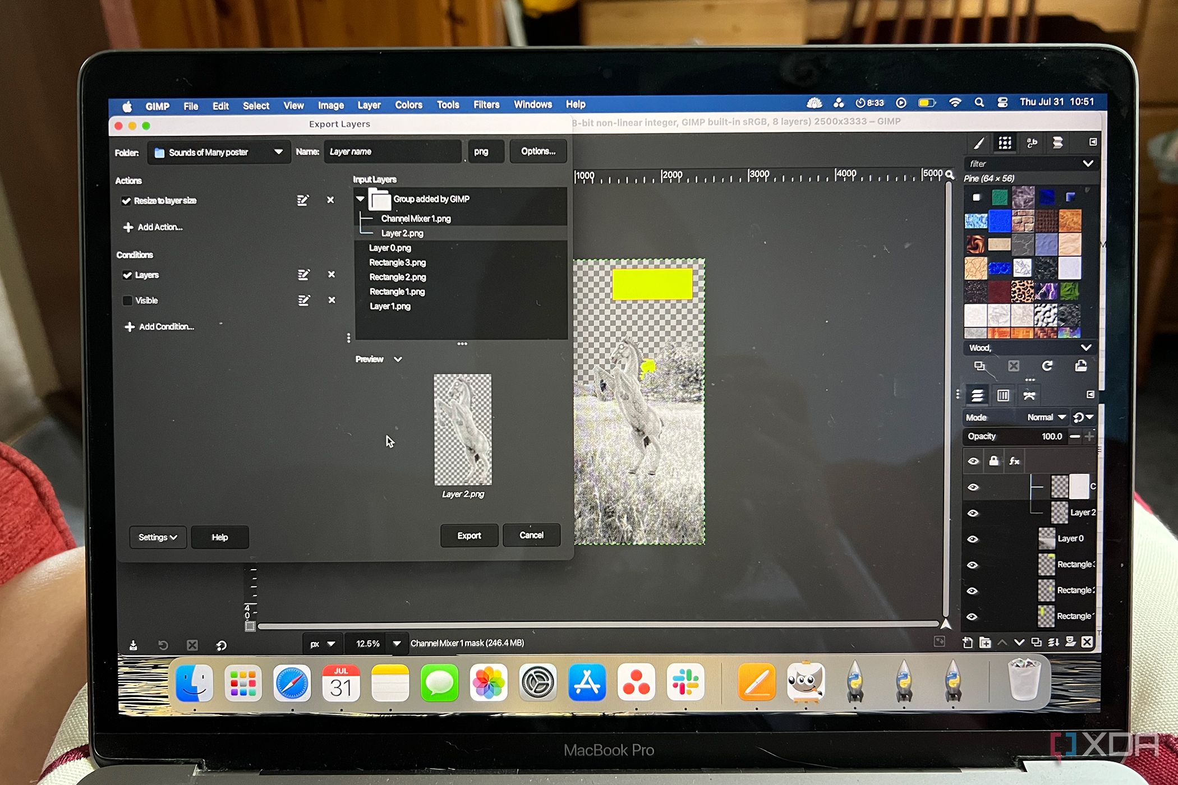1178x785 pixels.
Task: Edit the Resize to layer size action
Action: click(x=303, y=200)
